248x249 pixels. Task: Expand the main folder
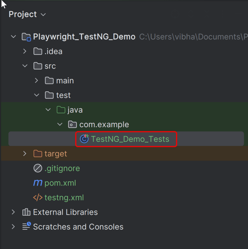tap(36, 81)
